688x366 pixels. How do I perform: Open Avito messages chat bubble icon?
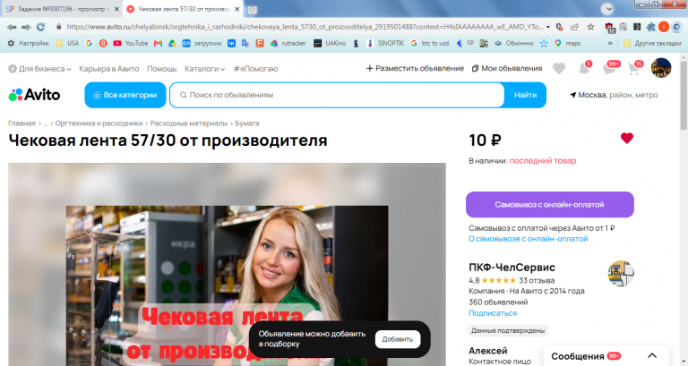pyautogui.click(x=610, y=68)
